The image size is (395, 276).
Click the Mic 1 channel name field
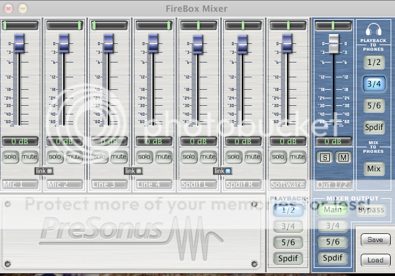coord(20,184)
